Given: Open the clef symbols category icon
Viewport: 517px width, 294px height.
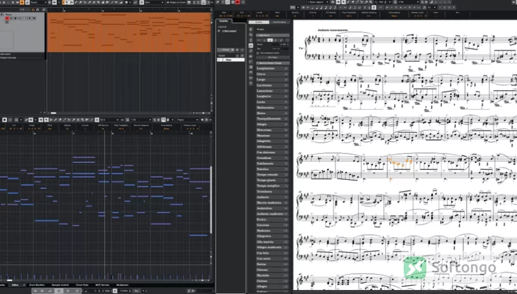Looking at the screenshot, I should point(251,29).
